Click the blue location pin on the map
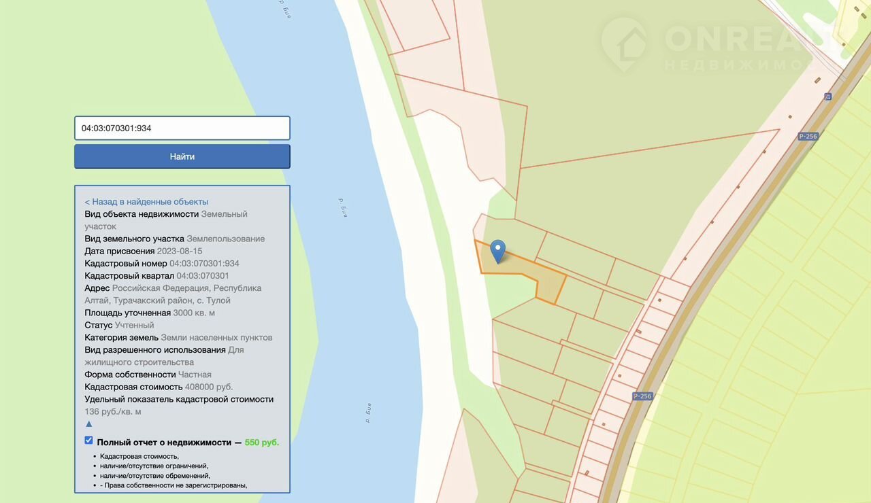Viewport: 871px width, 503px height. click(x=498, y=250)
